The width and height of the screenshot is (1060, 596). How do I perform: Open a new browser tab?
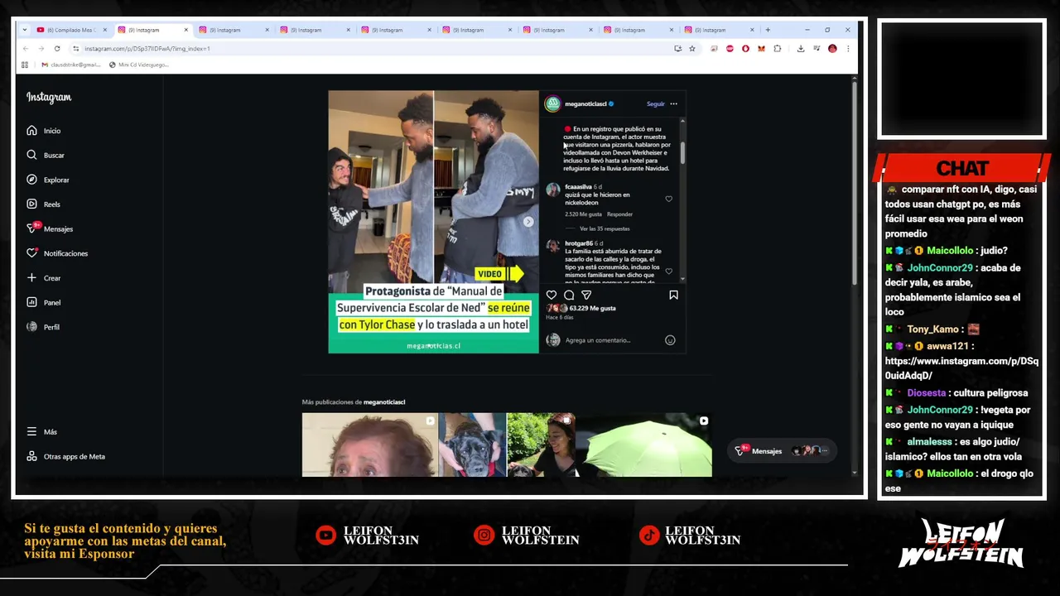[768, 30]
